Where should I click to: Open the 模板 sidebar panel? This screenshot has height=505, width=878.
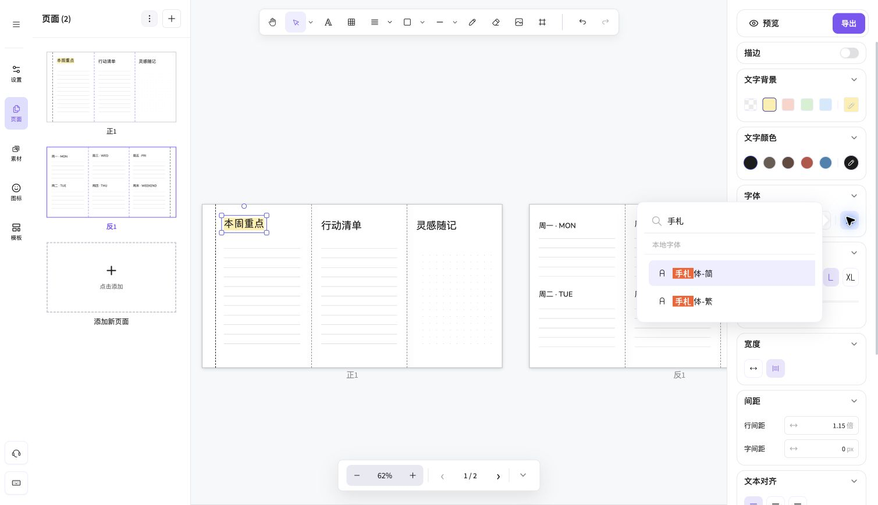pos(16,232)
